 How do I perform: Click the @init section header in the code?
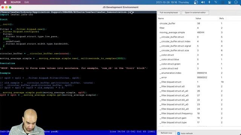(4, 19)
